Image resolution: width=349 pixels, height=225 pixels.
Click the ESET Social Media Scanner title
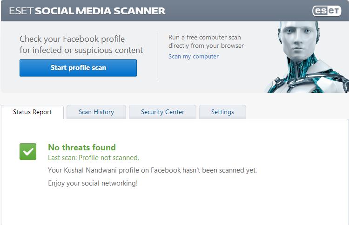[x=84, y=11]
